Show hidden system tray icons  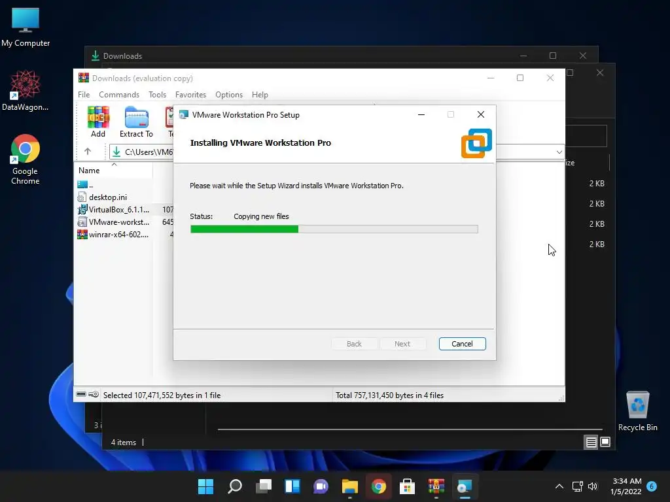click(x=559, y=486)
